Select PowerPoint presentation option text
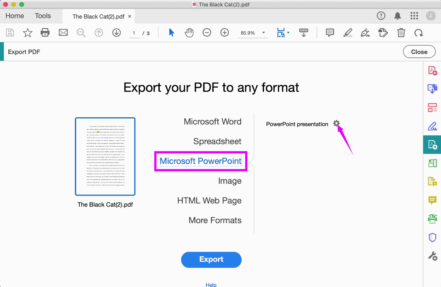This screenshot has width=441, height=287. 297,124
